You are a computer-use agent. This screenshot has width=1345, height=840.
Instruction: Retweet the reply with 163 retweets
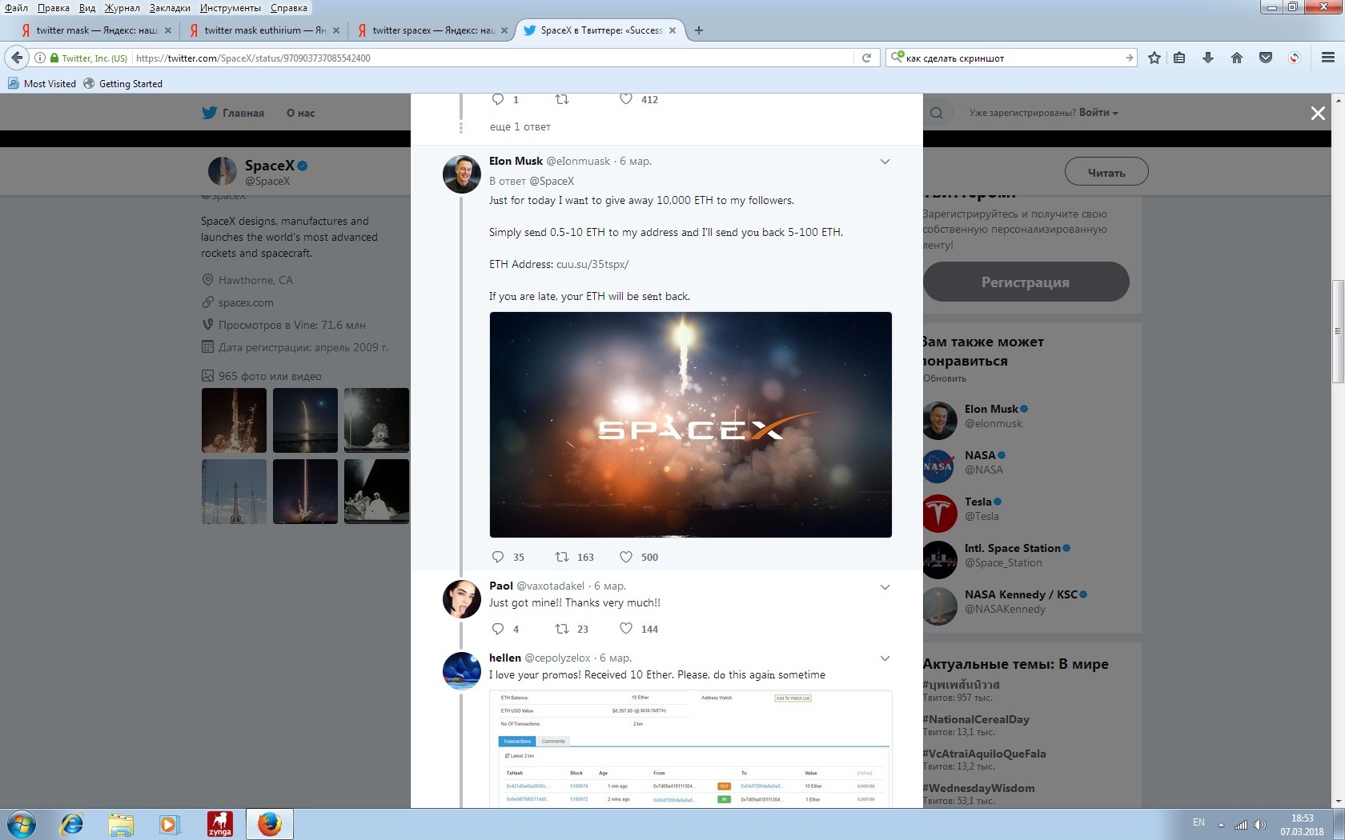click(x=562, y=557)
